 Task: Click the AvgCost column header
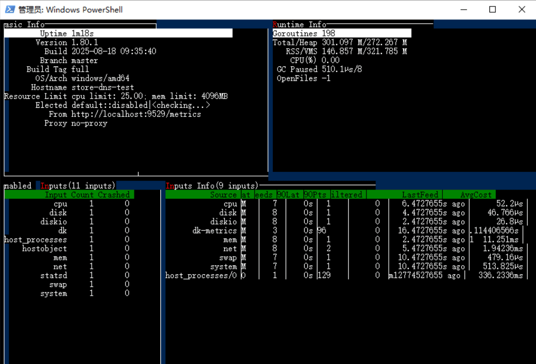[x=476, y=195]
